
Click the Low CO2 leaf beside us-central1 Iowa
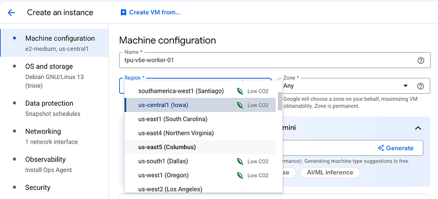[x=240, y=105]
